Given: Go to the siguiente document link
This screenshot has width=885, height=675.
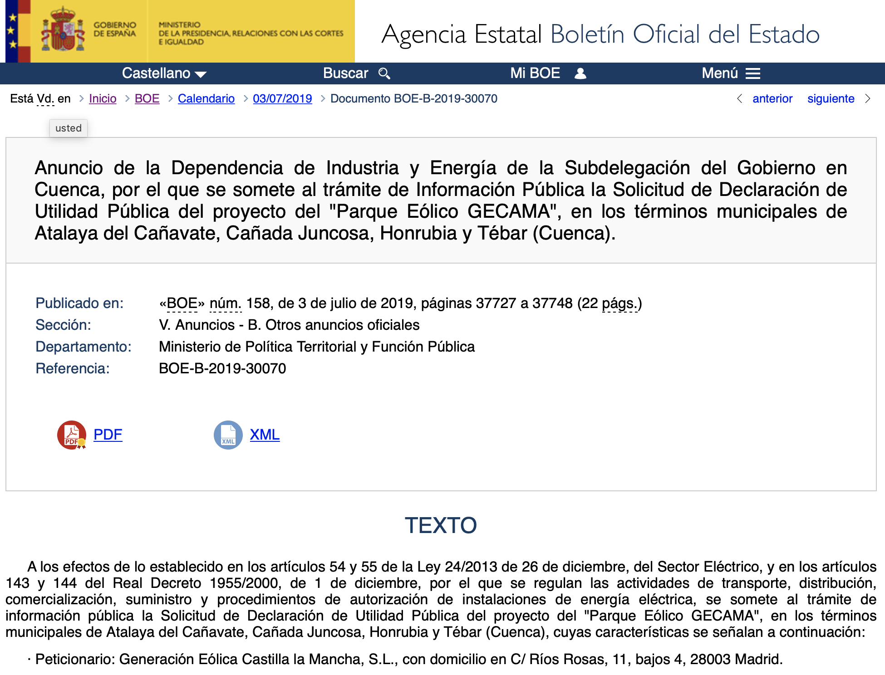Looking at the screenshot, I should 831,98.
